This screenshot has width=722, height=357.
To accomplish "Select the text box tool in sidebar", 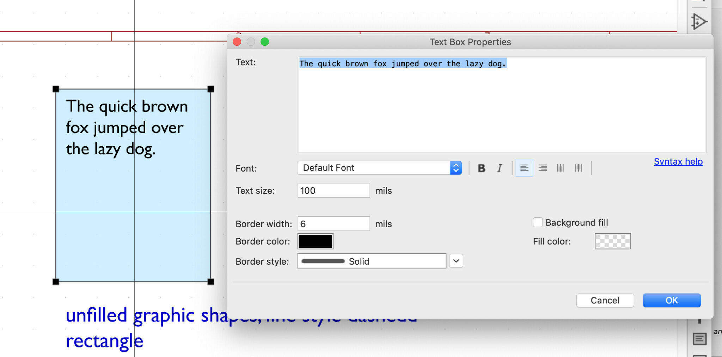I will click(x=699, y=339).
